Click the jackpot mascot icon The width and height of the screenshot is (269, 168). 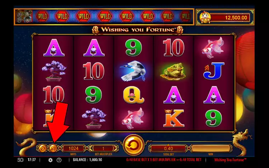pyautogui.click(x=205, y=17)
